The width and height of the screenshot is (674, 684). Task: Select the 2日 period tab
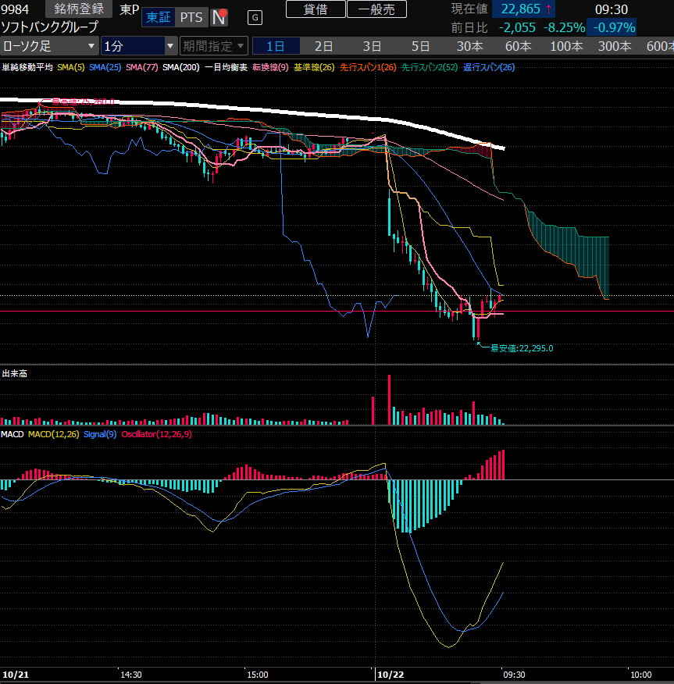(324, 46)
